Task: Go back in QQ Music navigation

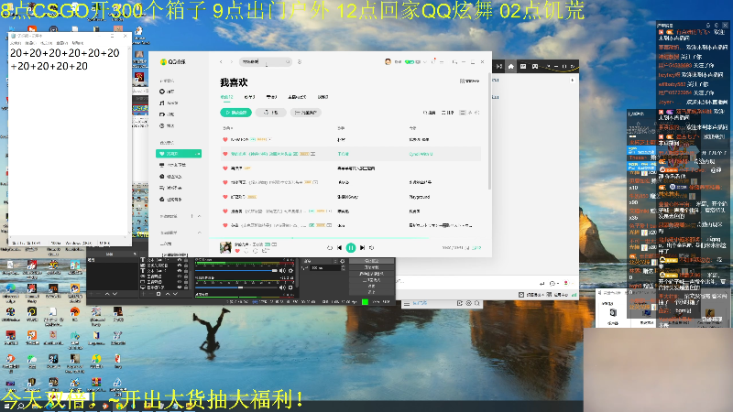Action: click(221, 61)
